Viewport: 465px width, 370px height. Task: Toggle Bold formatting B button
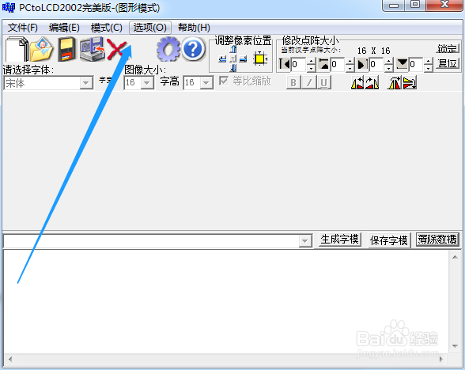pyautogui.click(x=293, y=82)
